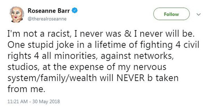Click the word 'minorities' in the tweet
This screenshot has height=108, width=206.
pyautogui.click(x=75, y=56)
